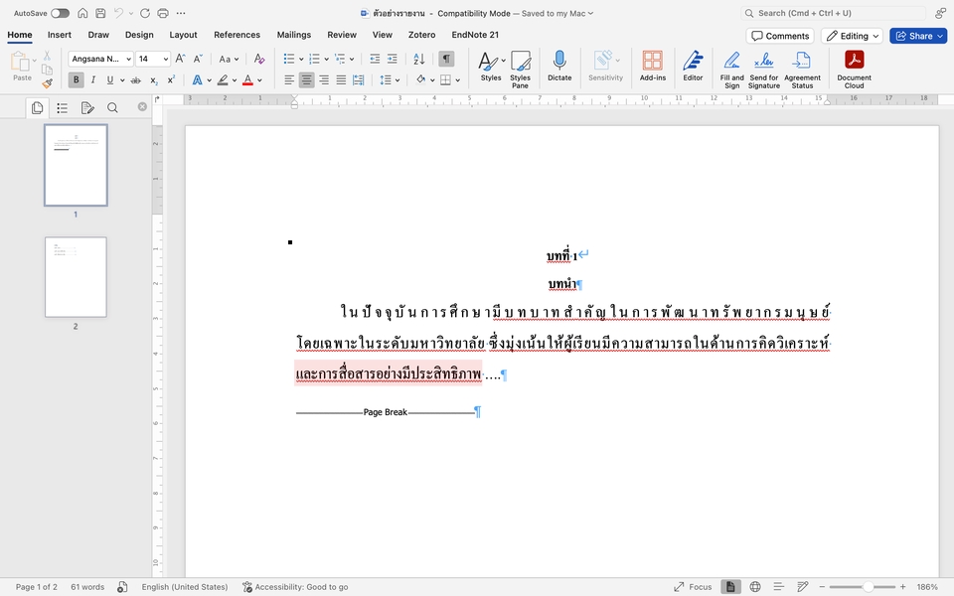Open the Editing mode dropdown
This screenshot has height=596, width=954.
point(852,36)
